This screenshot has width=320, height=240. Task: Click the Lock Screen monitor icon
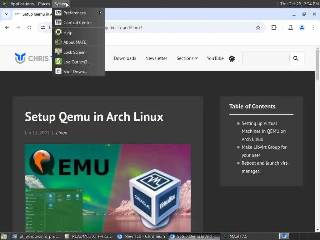tap(58, 52)
